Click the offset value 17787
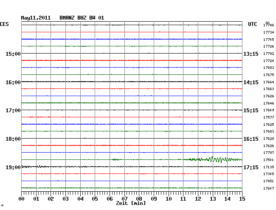 click(x=269, y=153)
